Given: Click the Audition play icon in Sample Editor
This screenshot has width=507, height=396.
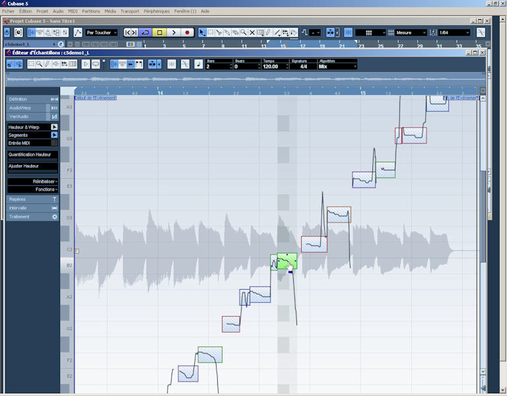Looking at the screenshot, I should click(x=86, y=64).
